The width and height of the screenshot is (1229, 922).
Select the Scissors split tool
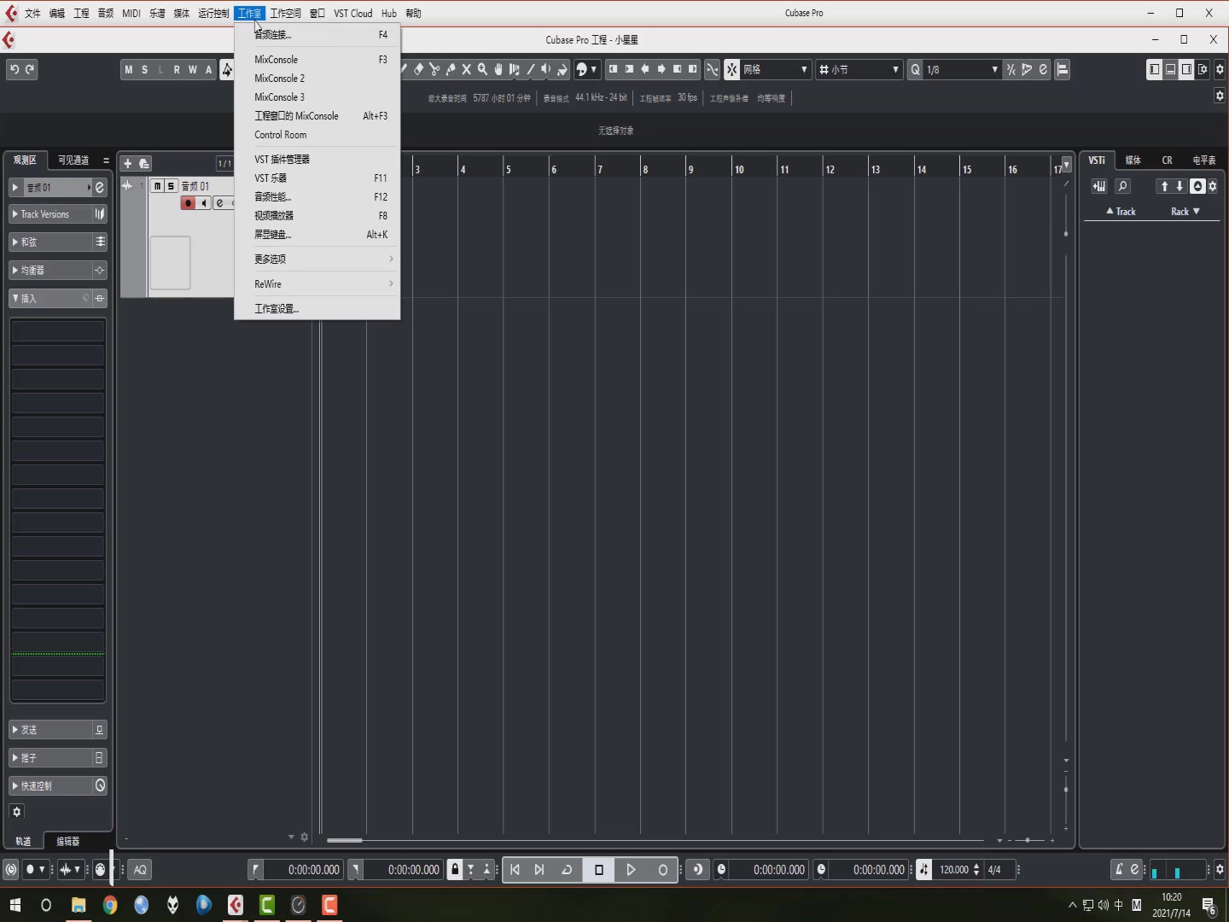click(435, 70)
